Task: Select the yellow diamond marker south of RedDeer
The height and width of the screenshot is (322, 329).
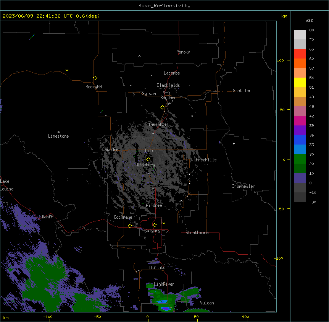Action: 162,107
